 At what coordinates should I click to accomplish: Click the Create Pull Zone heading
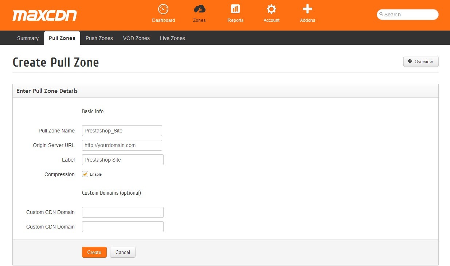[x=56, y=62]
